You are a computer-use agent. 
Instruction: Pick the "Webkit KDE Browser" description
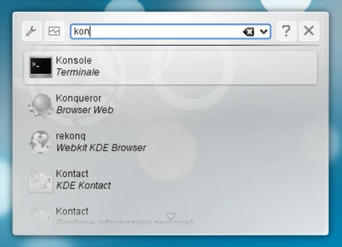[x=101, y=148]
